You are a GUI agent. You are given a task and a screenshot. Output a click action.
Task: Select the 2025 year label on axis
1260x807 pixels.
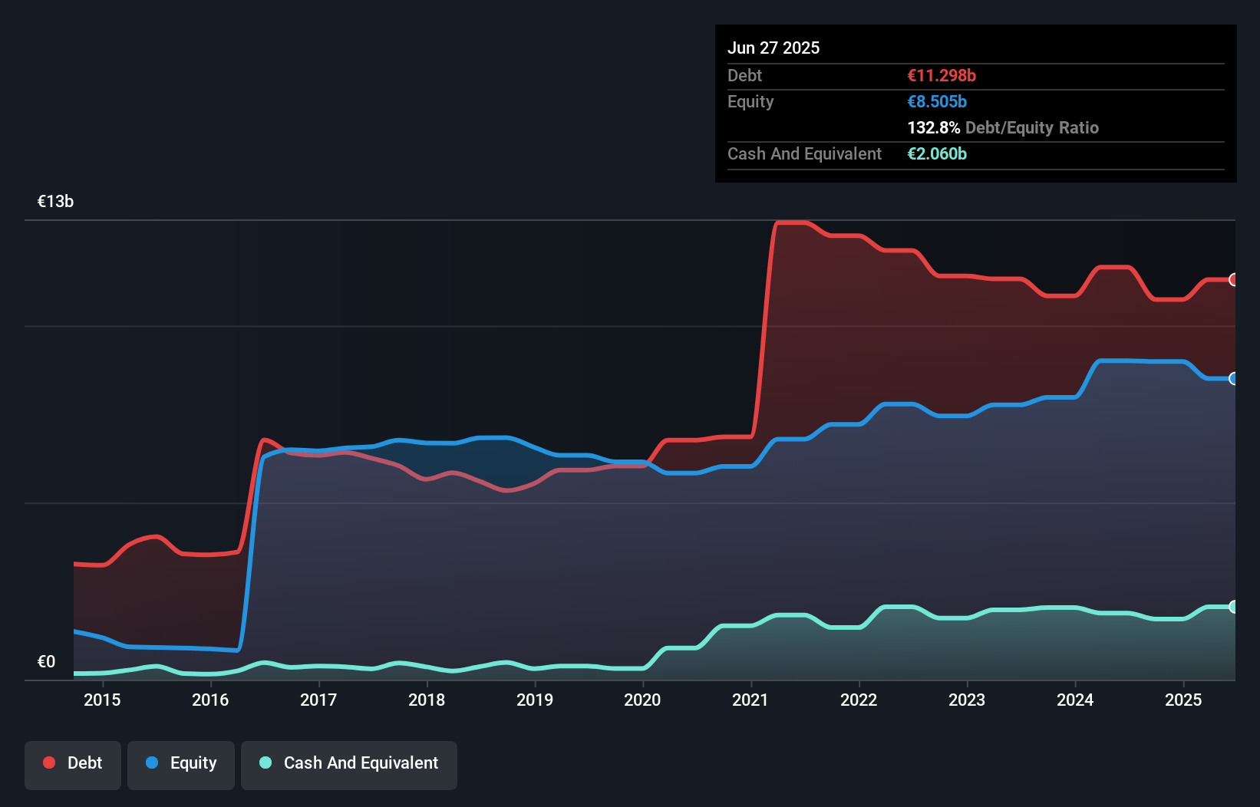tap(1183, 700)
